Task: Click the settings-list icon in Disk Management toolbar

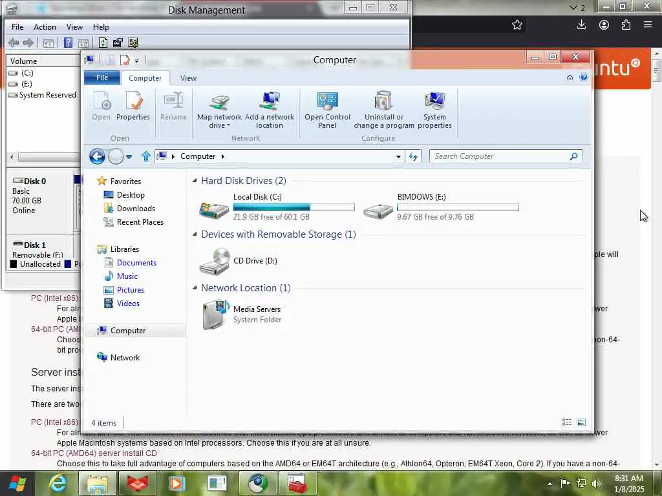Action: (x=133, y=43)
